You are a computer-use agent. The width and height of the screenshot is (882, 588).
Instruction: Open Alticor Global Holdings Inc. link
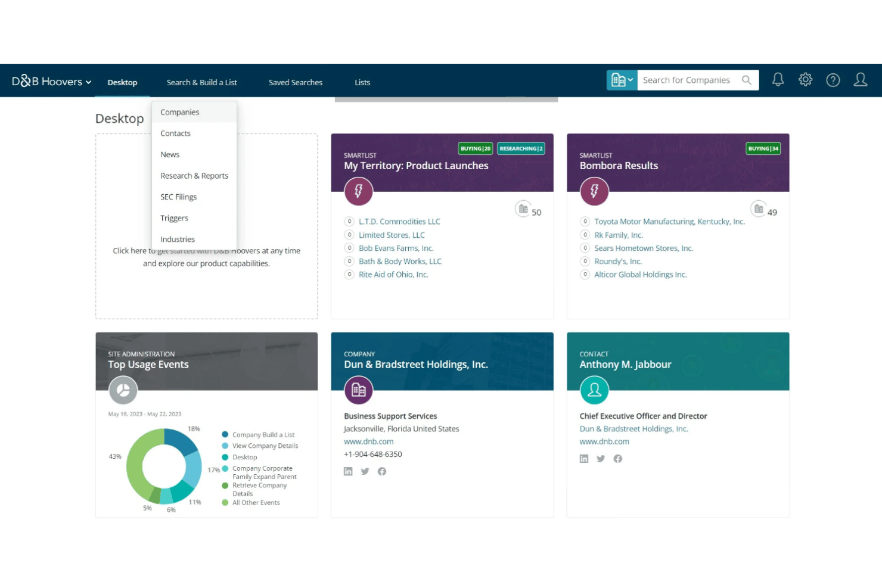pos(640,274)
